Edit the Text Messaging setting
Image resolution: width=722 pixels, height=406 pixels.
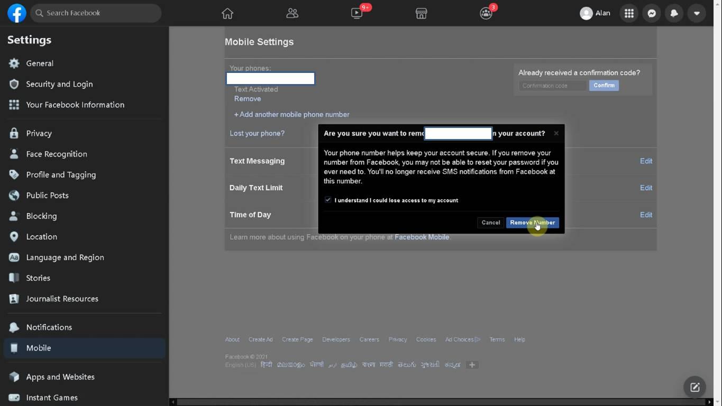(x=646, y=161)
